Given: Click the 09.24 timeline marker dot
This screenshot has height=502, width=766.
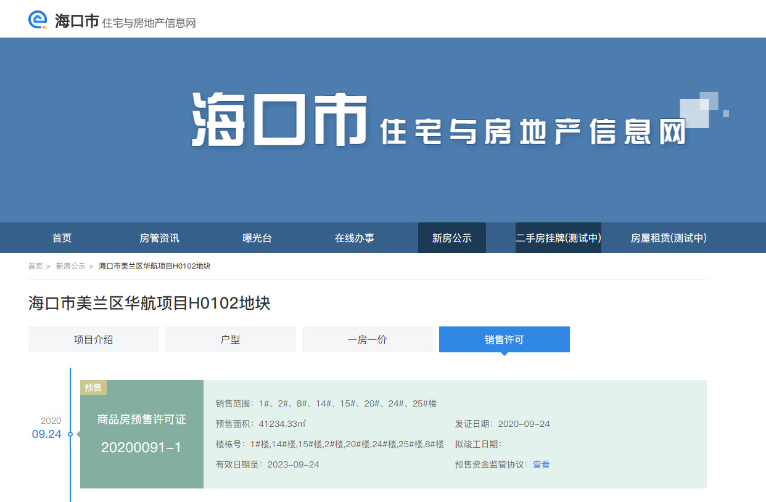Looking at the screenshot, I should 70,434.
